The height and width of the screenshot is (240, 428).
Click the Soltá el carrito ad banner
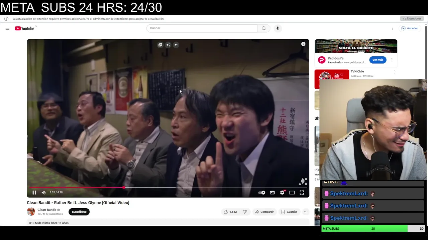point(356,46)
